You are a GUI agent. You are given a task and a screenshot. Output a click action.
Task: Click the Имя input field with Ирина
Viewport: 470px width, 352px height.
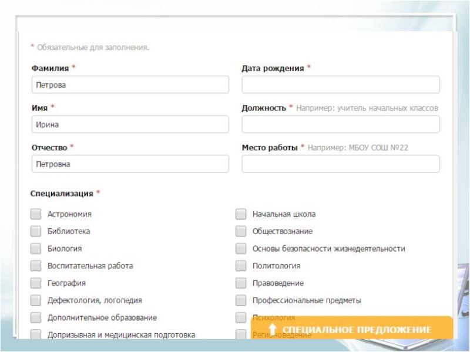click(x=130, y=124)
